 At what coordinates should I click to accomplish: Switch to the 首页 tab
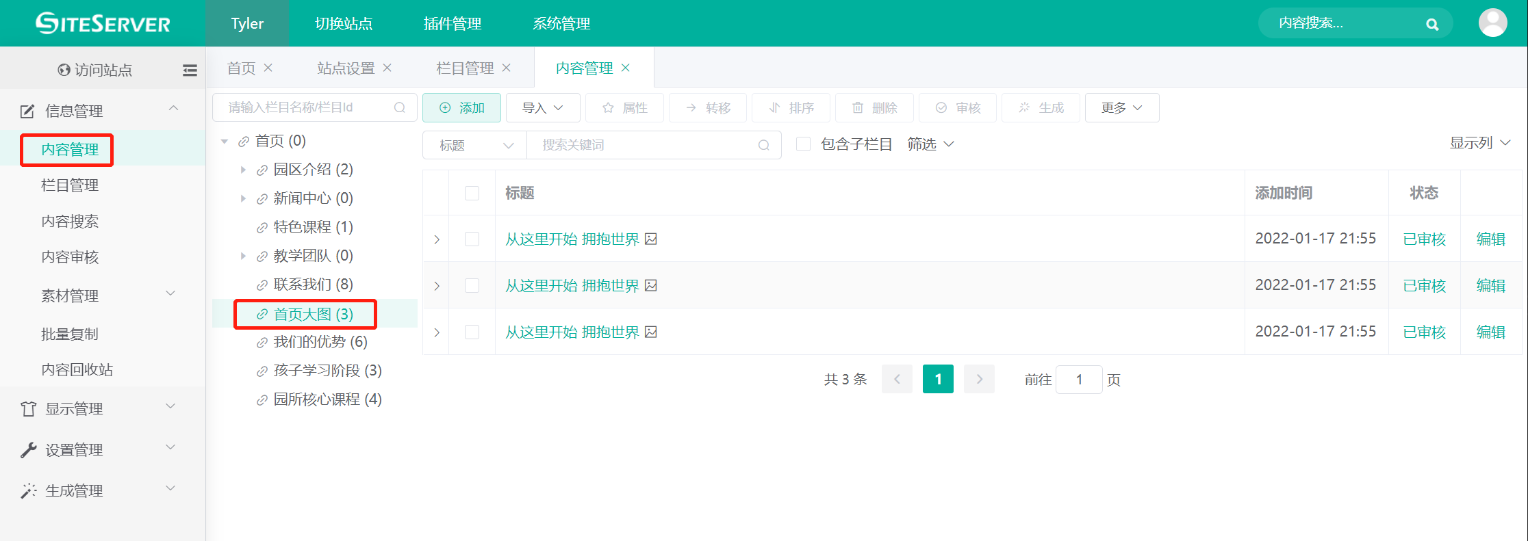241,68
